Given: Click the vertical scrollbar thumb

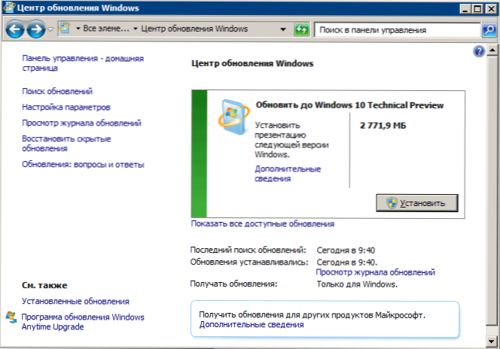Looking at the screenshot, I should point(492,190).
